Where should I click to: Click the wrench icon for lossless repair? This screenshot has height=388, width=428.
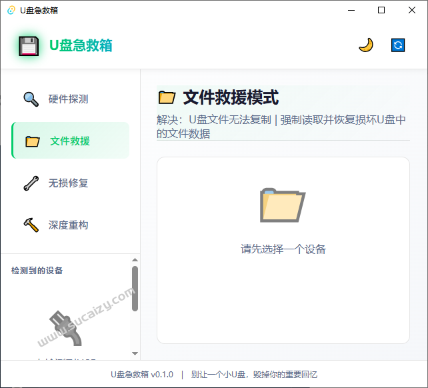point(31,183)
